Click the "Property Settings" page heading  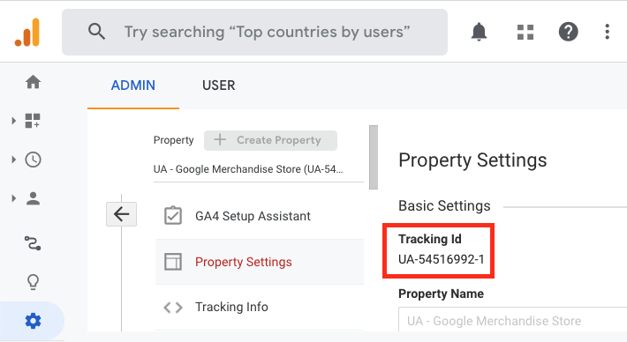click(472, 160)
